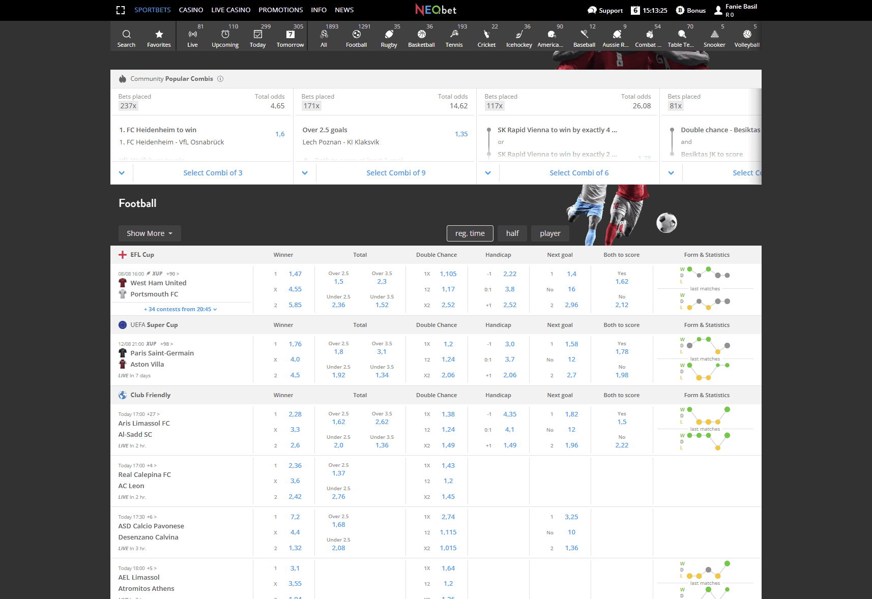The image size is (872, 599).
Task: Switch to half market view
Action: pos(512,233)
